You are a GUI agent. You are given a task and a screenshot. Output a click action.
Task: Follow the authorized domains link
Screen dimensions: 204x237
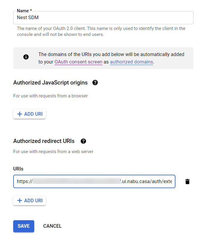coord(131,62)
